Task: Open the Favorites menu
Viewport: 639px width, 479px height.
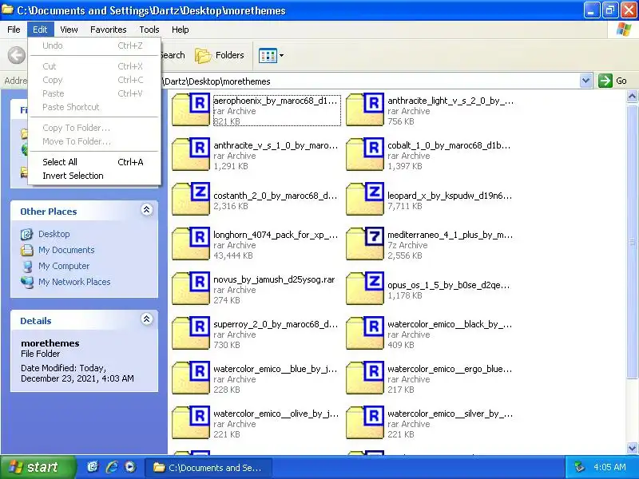Action: point(109,30)
